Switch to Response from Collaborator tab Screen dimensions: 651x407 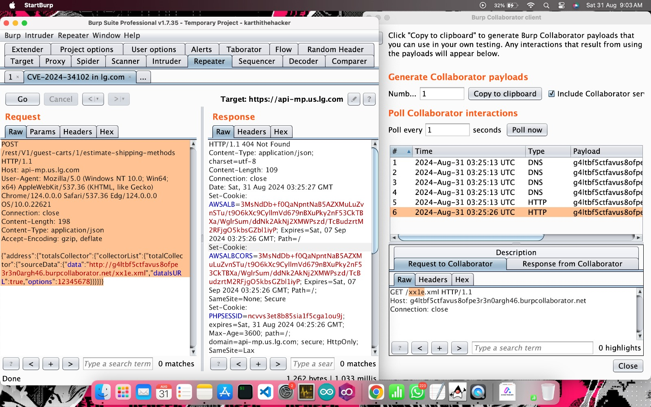point(572,264)
